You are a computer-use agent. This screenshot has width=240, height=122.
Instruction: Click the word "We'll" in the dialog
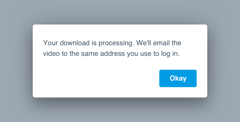(x=143, y=43)
